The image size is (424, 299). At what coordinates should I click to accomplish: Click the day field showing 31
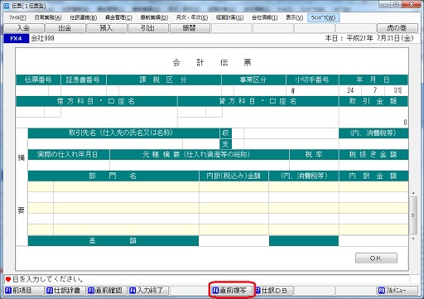[x=397, y=90]
